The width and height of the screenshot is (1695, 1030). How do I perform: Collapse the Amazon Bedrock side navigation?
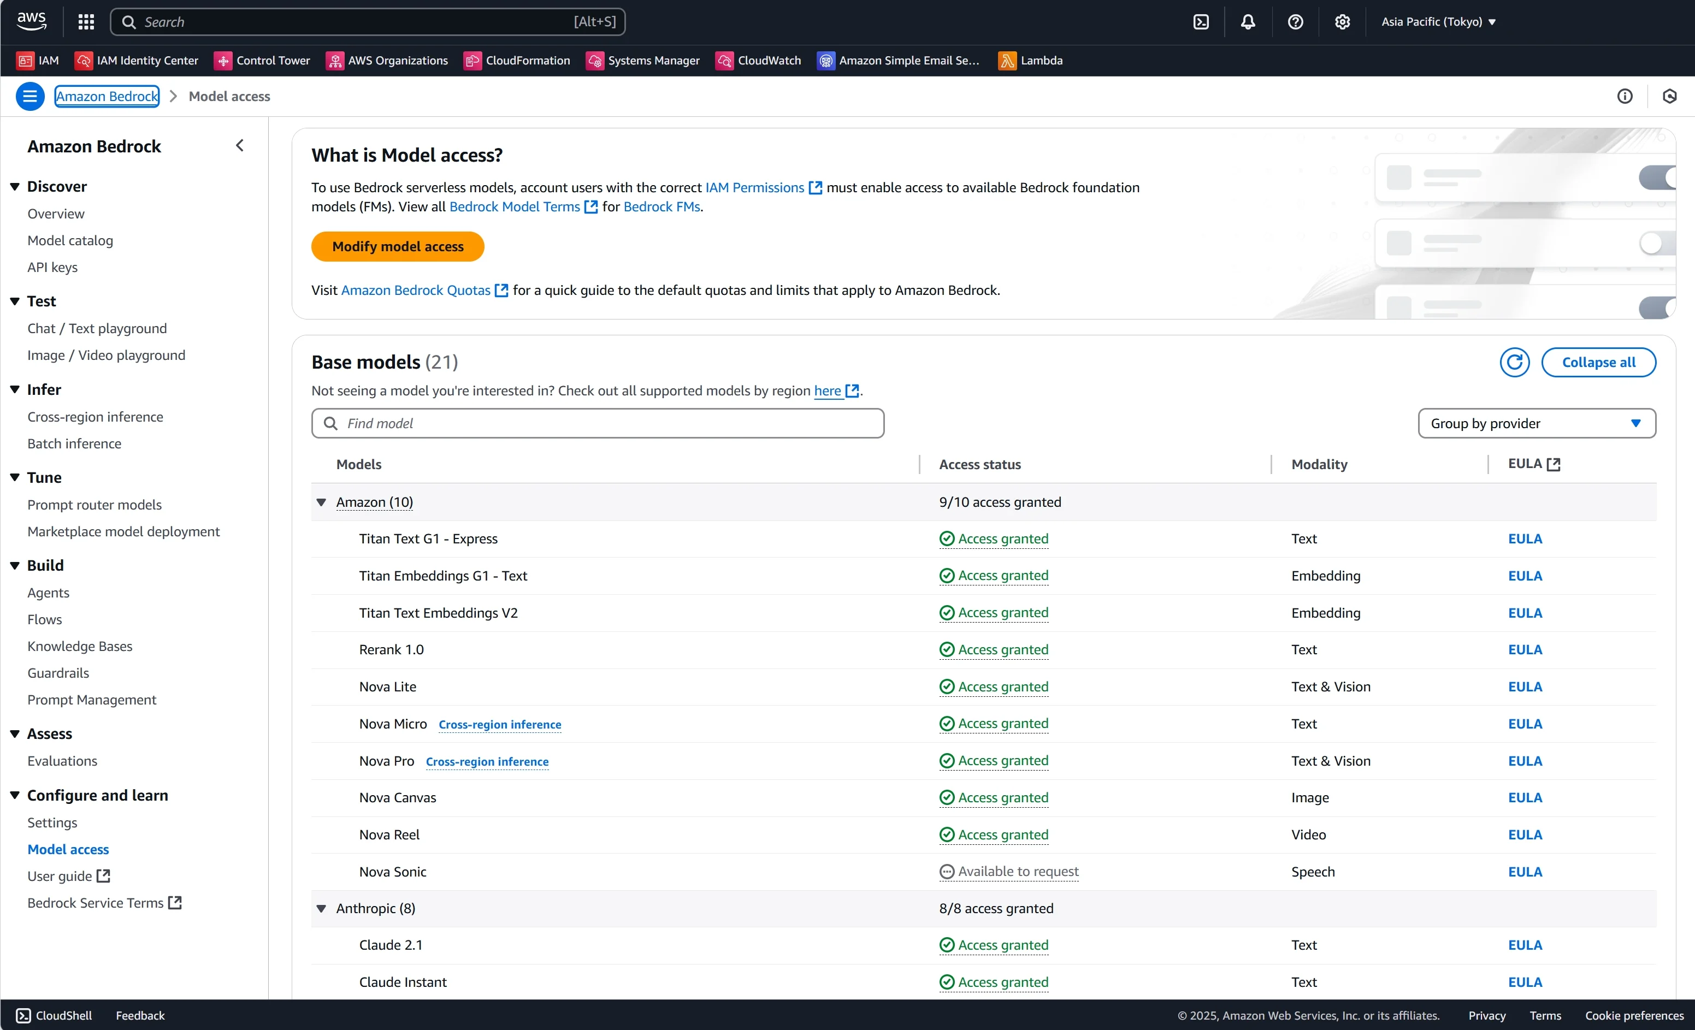click(x=240, y=146)
